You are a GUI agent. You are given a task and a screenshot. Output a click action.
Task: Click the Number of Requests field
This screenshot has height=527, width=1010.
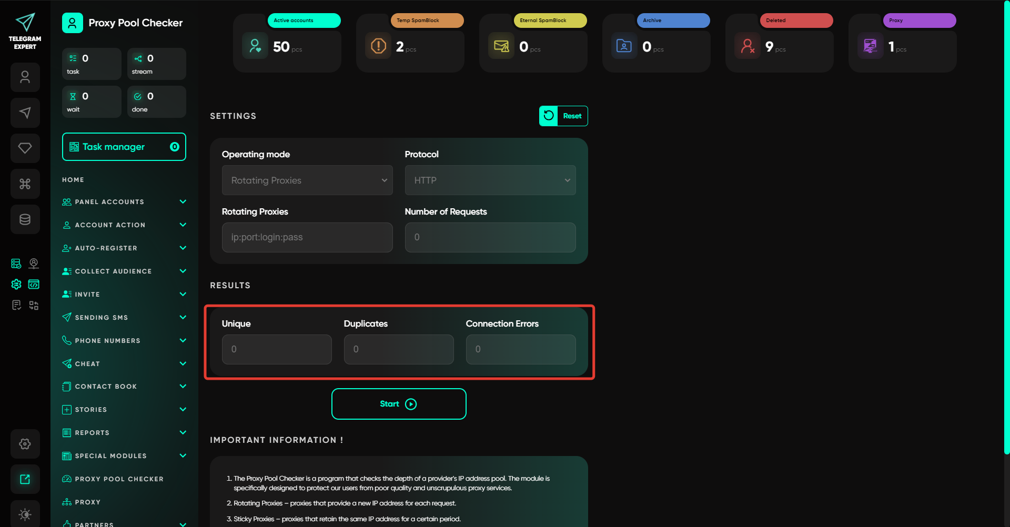tap(490, 237)
